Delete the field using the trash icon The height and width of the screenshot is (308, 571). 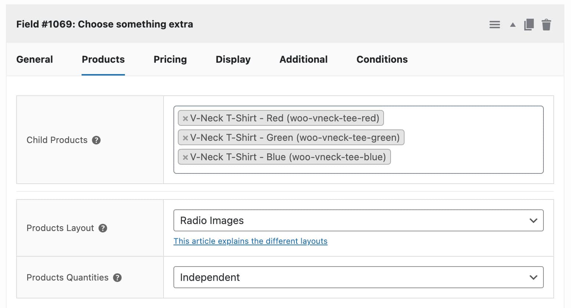(x=546, y=24)
